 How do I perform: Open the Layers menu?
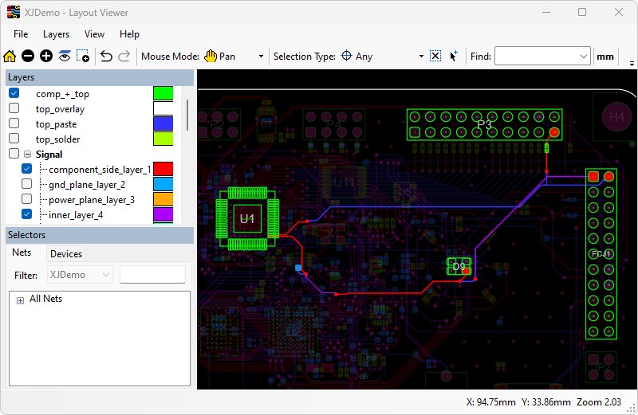coord(56,34)
